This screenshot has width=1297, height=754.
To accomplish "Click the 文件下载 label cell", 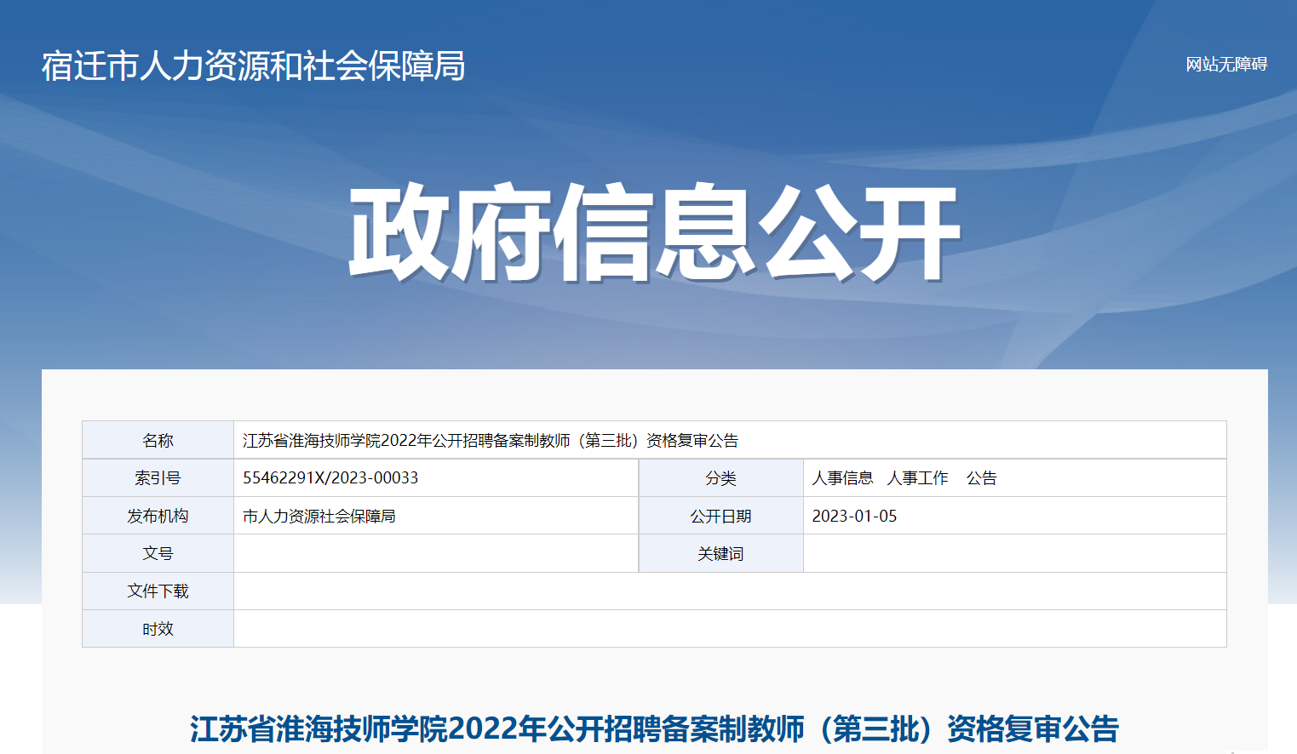I will pyautogui.click(x=158, y=591).
